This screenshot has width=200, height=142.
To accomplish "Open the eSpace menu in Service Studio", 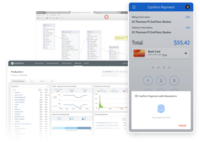I will point(39,15).
